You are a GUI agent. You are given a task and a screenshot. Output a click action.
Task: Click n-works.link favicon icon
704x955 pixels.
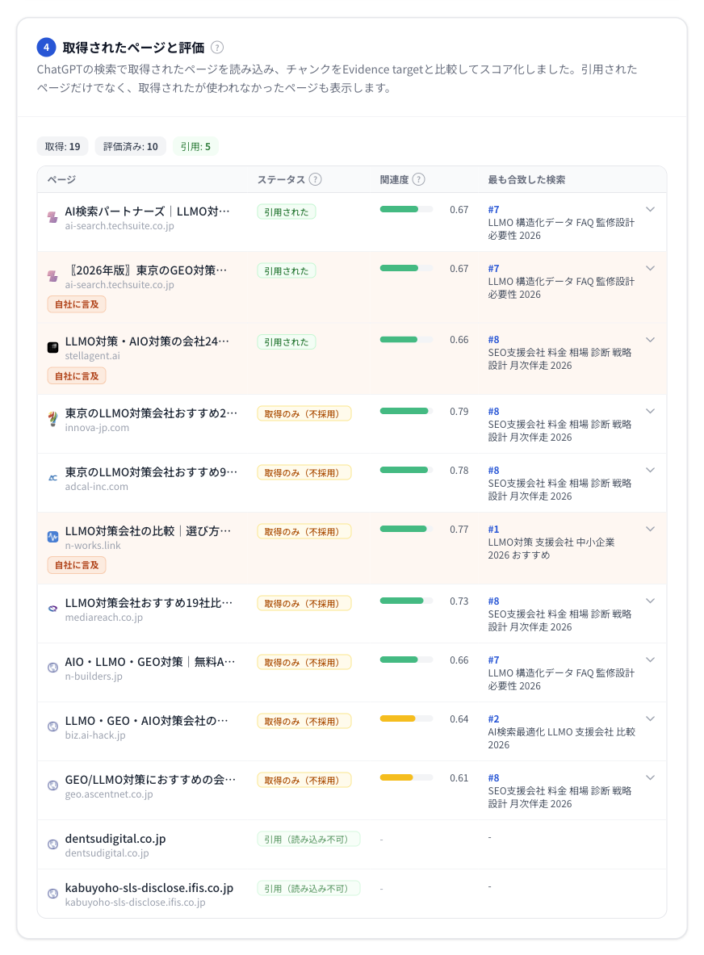[53, 537]
